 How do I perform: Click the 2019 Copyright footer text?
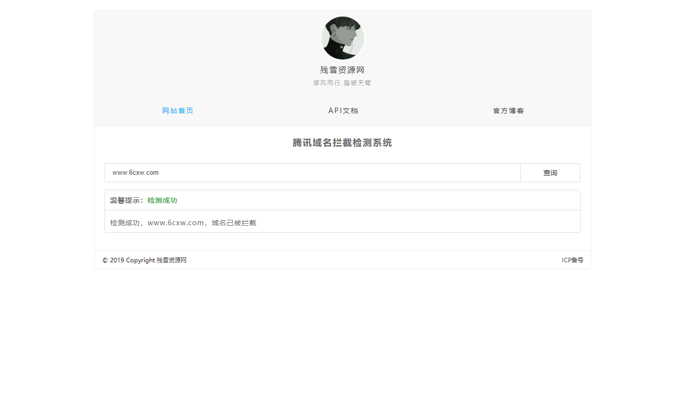pos(133,260)
